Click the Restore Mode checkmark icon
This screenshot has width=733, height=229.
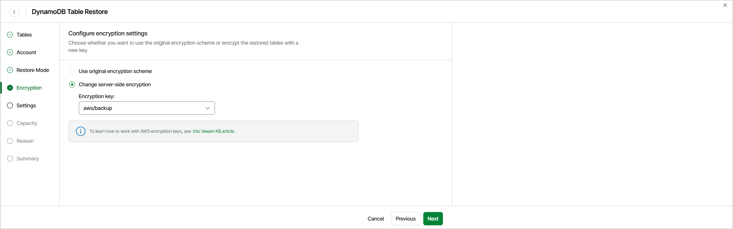(x=10, y=70)
